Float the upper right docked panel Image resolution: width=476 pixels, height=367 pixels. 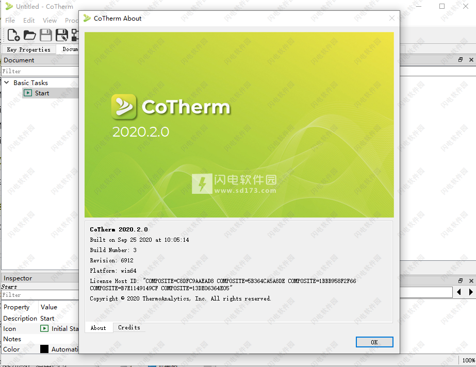(x=461, y=60)
